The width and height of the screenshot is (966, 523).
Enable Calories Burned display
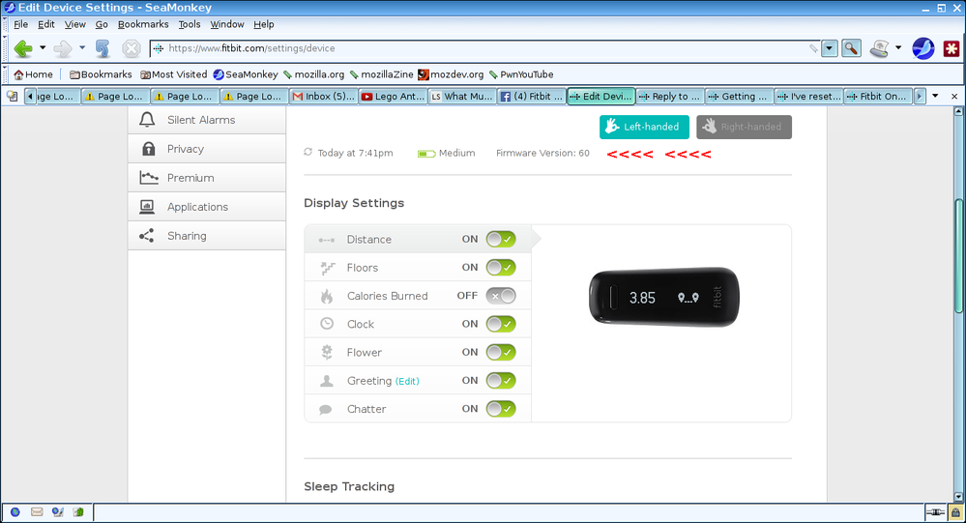click(x=500, y=296)
